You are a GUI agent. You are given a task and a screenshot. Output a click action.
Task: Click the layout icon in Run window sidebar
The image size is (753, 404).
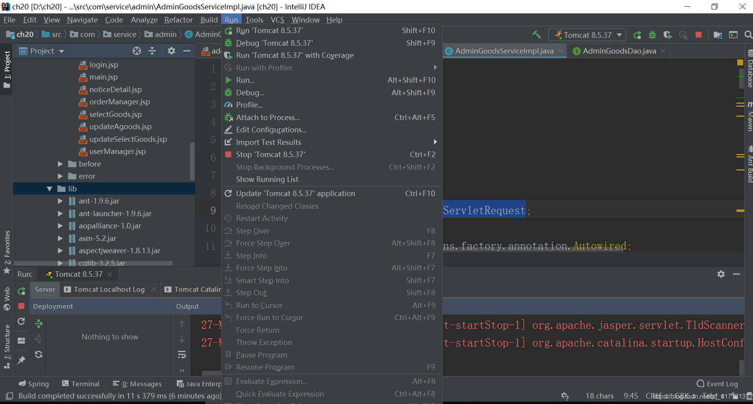coord(21,341)
